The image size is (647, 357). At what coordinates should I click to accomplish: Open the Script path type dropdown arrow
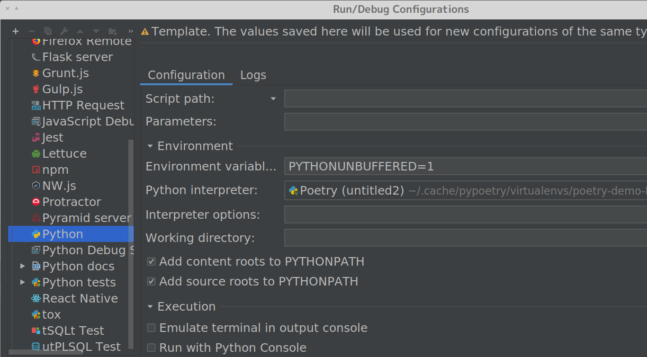(273, 99)
